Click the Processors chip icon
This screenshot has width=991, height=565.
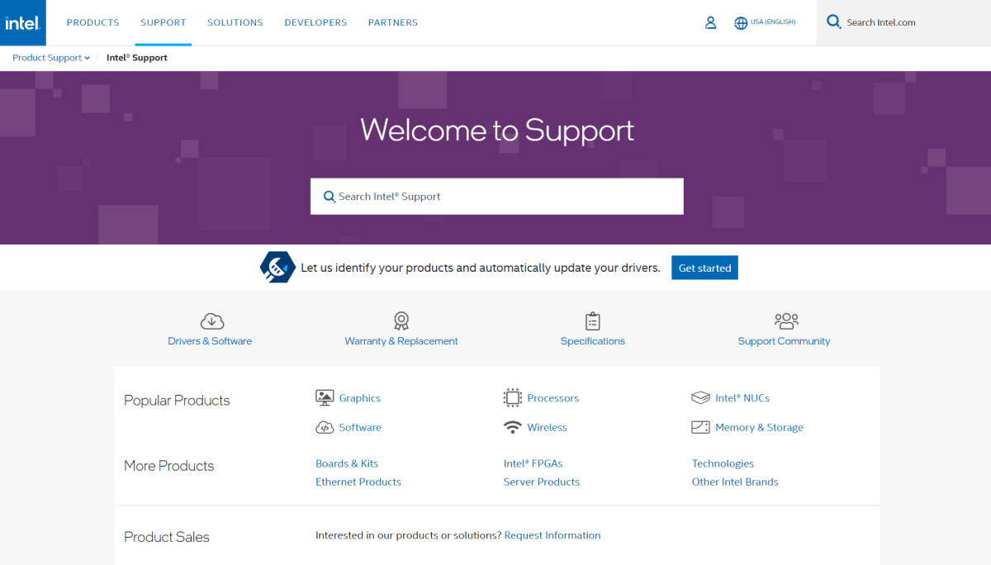(x=513, y=398)
